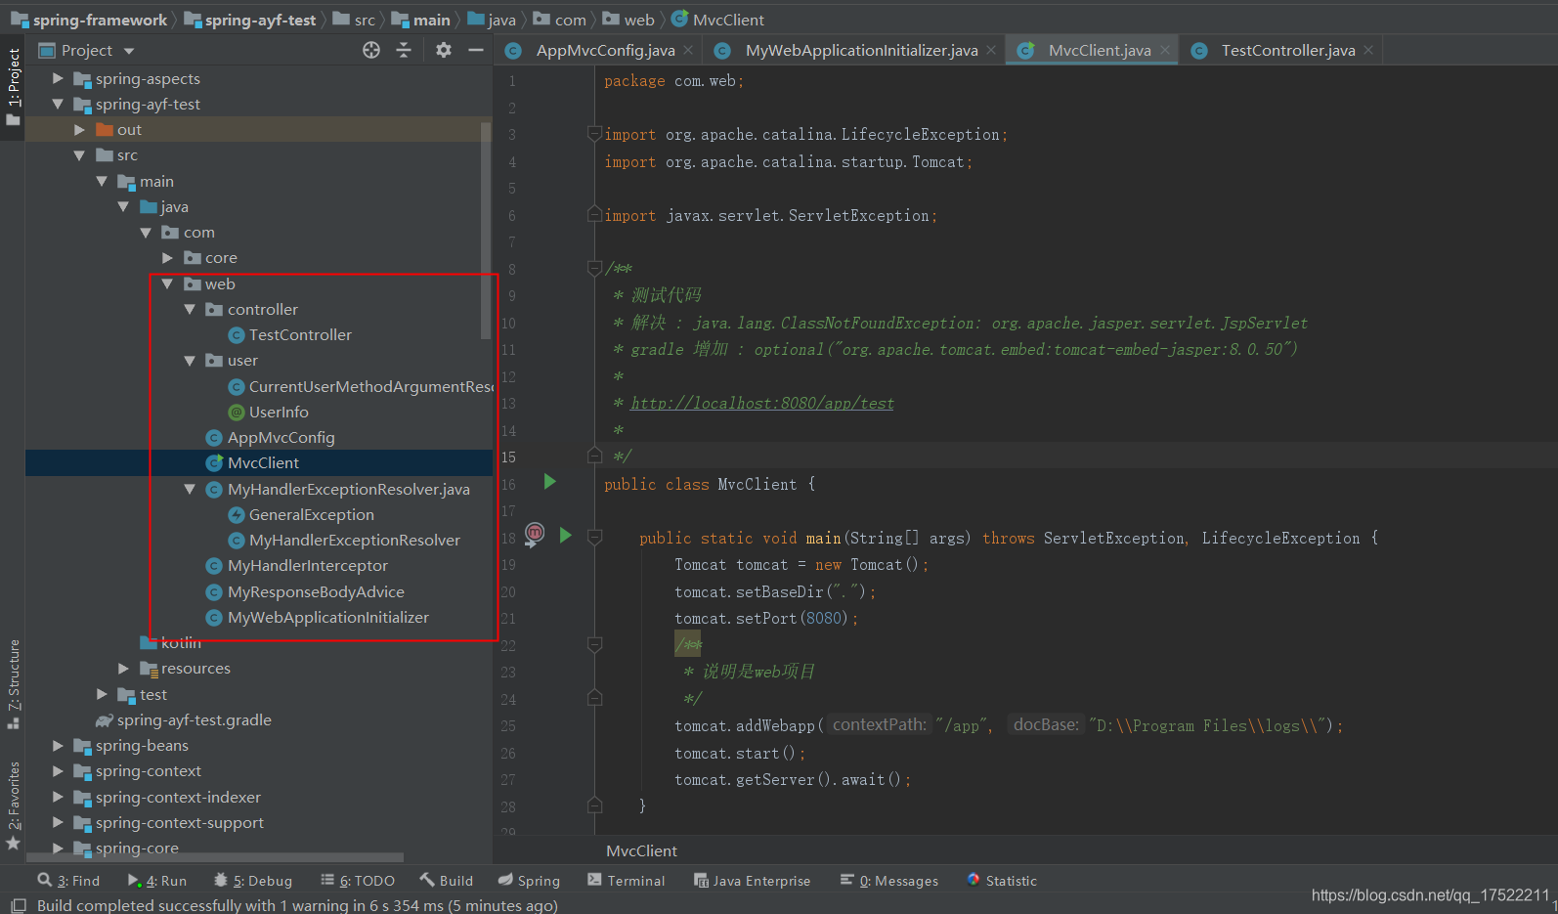The image size is (1558, 914).
Task: Open the localhost:8080/app/test link
Action: click(762, 403)
